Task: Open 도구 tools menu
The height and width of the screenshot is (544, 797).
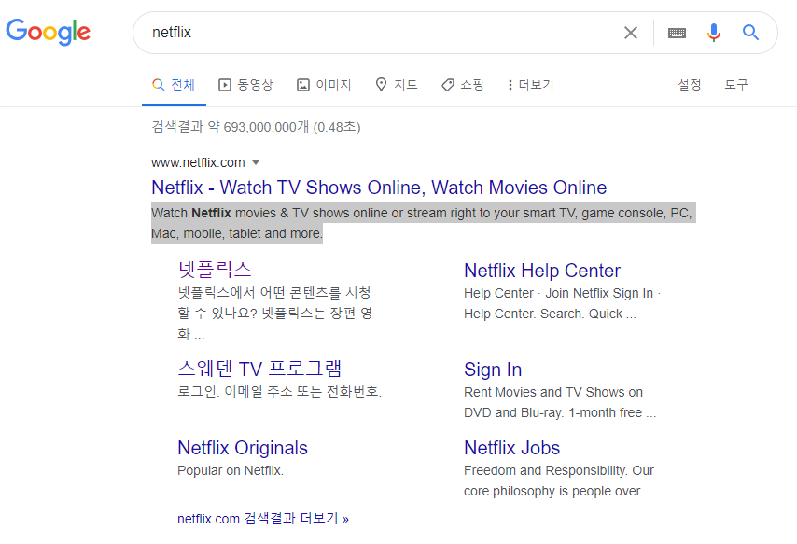Action: (x=736, y=85)
